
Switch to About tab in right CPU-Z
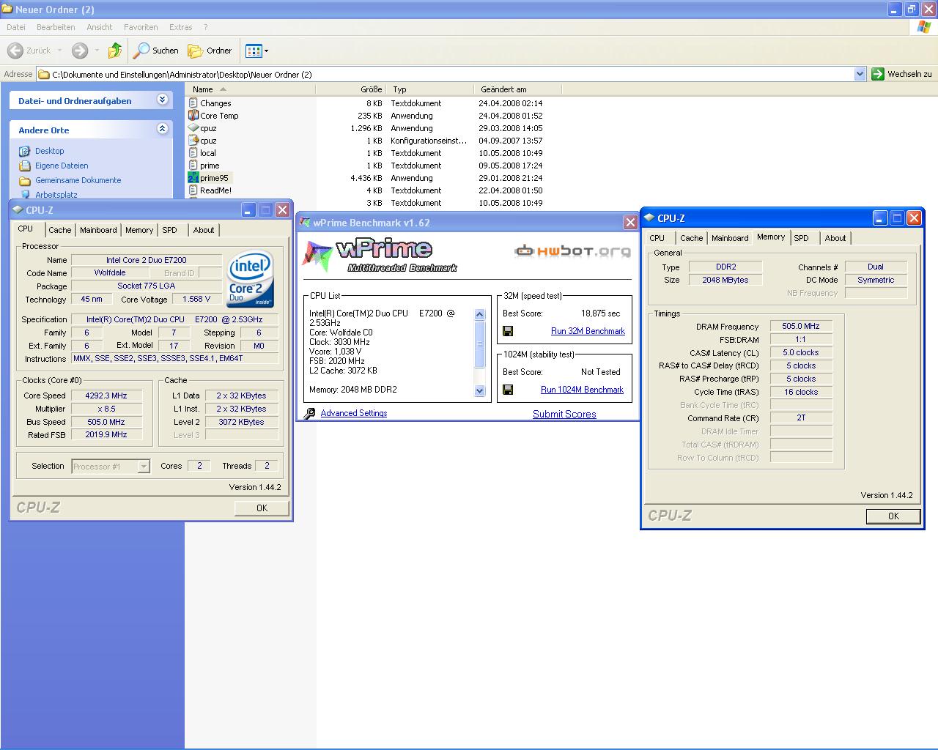(x=835, y=238)
